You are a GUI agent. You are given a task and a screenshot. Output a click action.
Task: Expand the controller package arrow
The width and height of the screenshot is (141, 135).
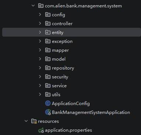tap(40, 23)
